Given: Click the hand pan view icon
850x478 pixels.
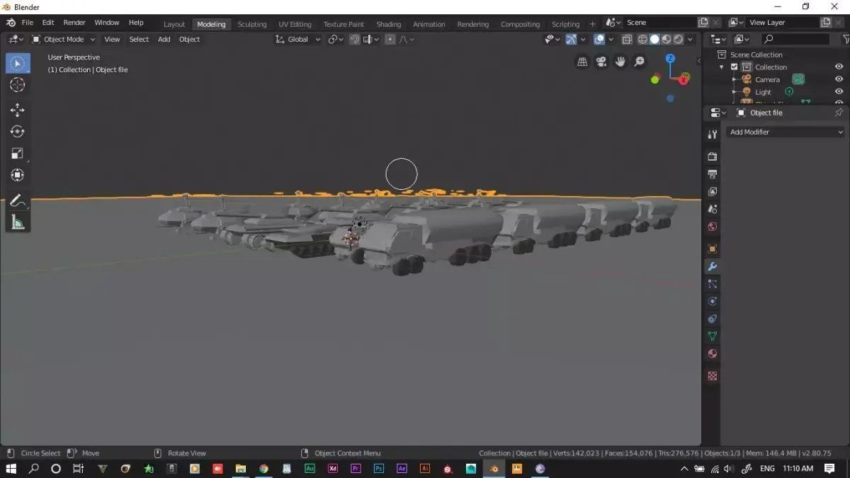Looking at the screenshot, I should click(620, 62).
